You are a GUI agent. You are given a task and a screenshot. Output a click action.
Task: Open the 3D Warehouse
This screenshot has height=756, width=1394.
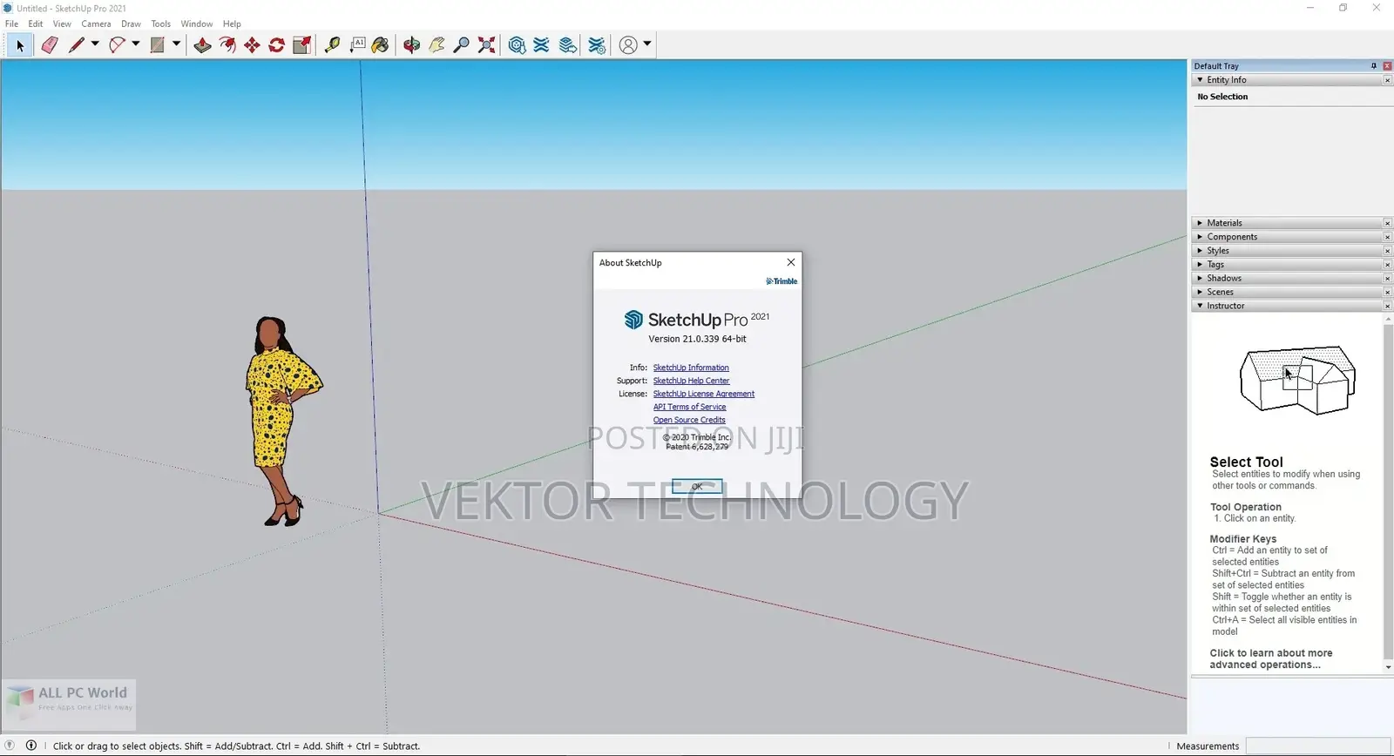tap(517, 45)
